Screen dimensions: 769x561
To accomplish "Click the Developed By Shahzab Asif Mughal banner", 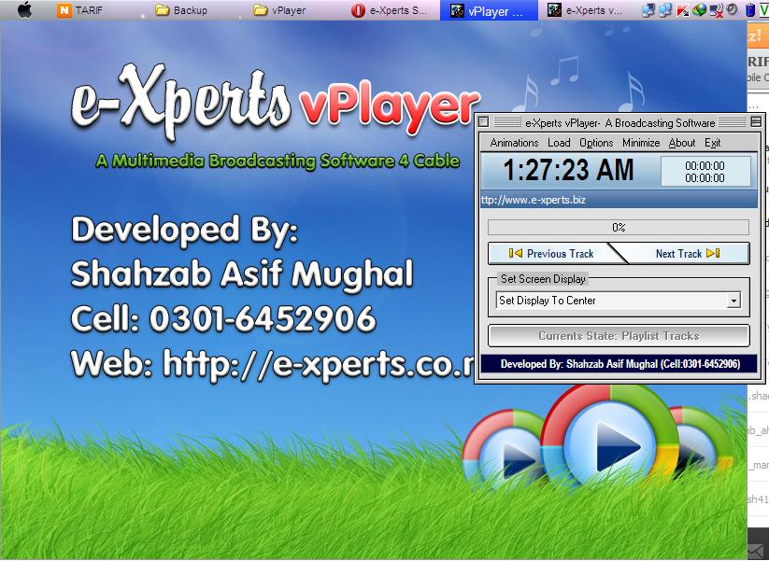I will point(619,364).
